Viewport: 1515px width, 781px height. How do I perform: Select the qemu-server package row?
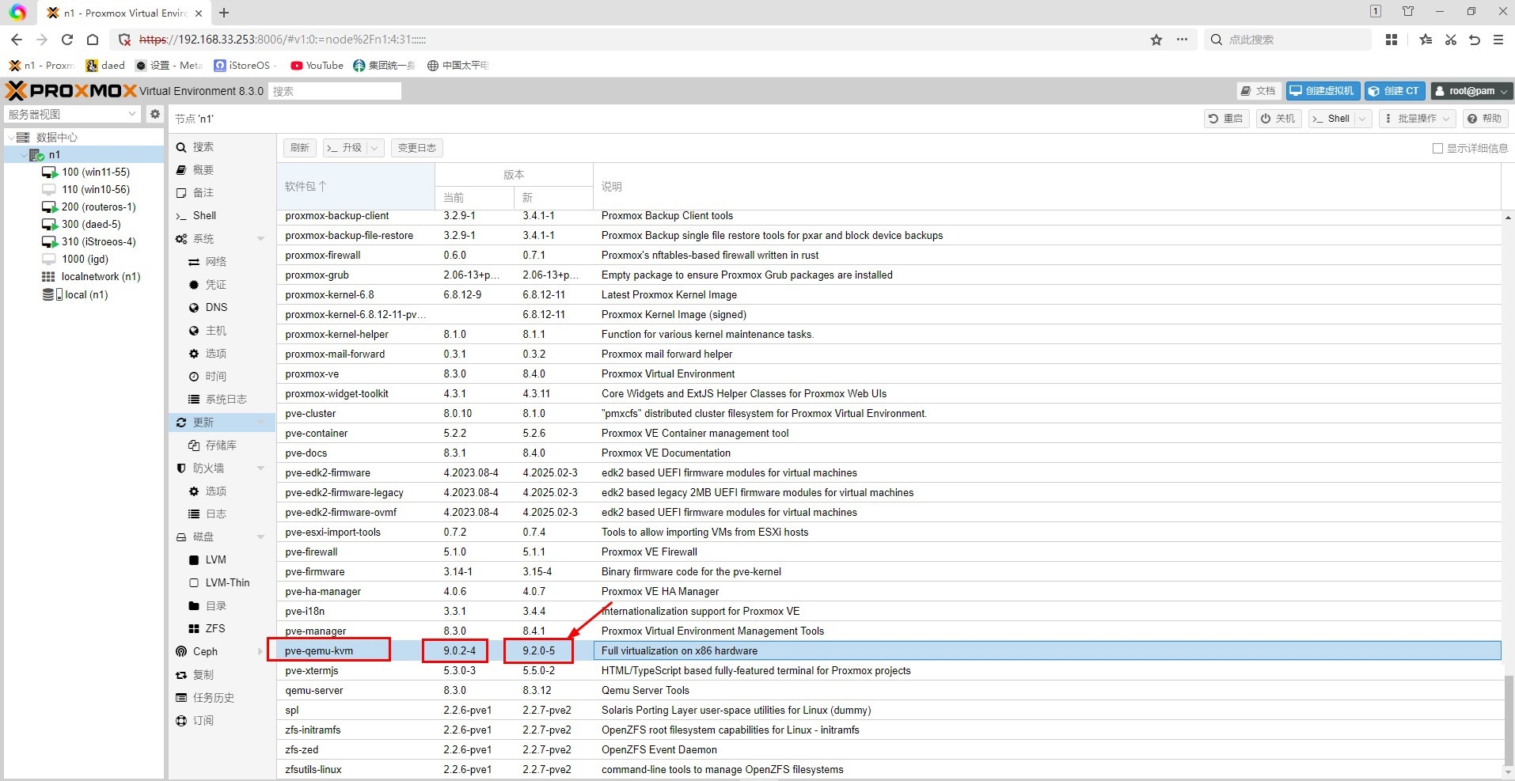click(x=889, y=691)
